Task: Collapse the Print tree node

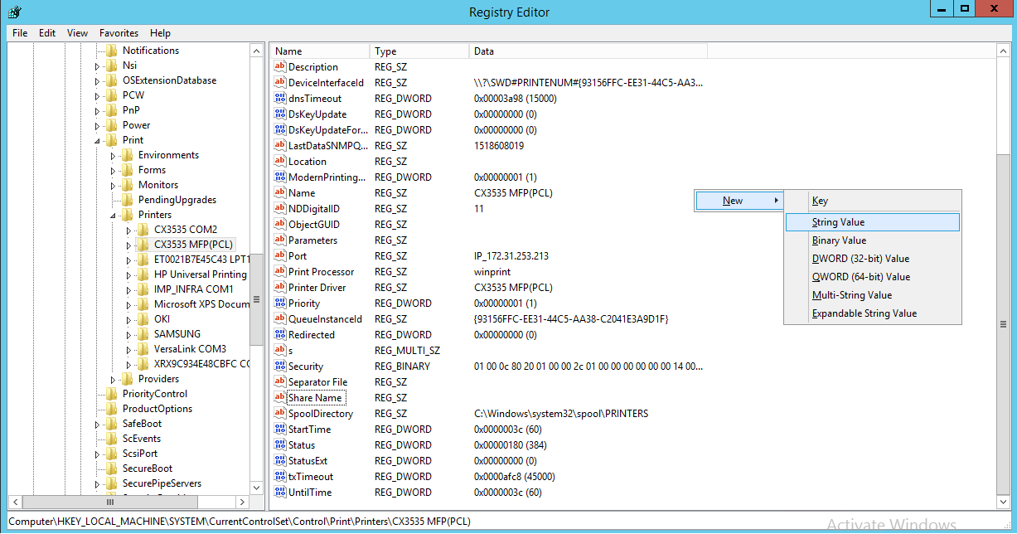Action: point(97,141)
